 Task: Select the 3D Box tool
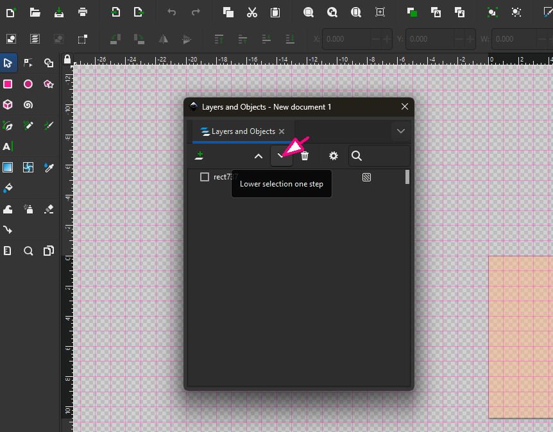pyautogui.click(x=8, y=104)
